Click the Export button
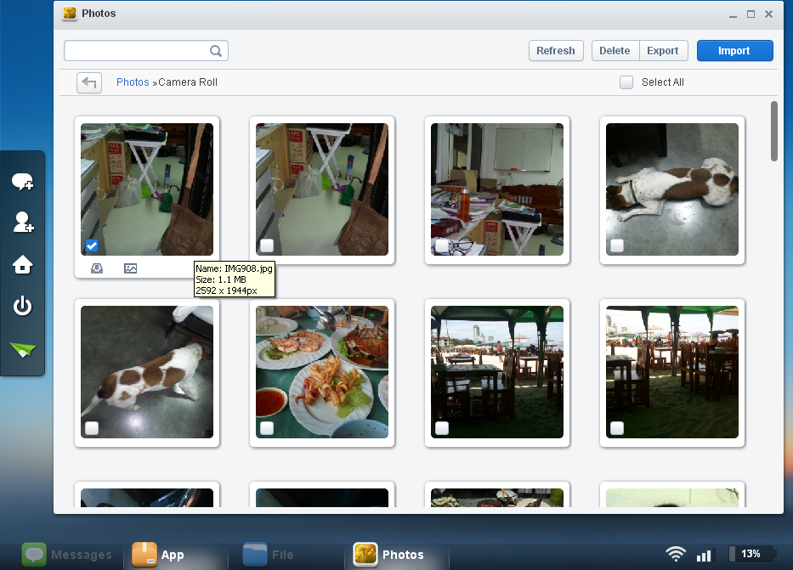793x570 pixels. tap(663, 50)
